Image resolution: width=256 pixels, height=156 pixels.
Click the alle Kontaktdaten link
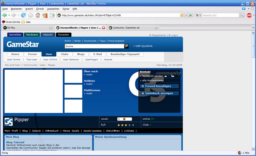coord(153,81)
